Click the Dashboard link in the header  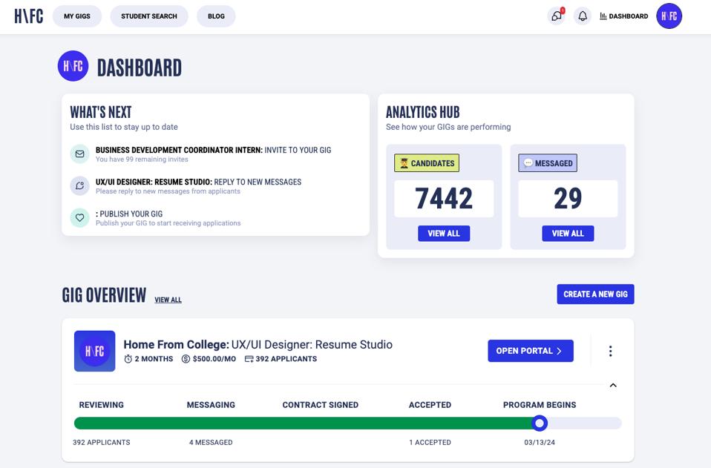click(x=623, y=16)
